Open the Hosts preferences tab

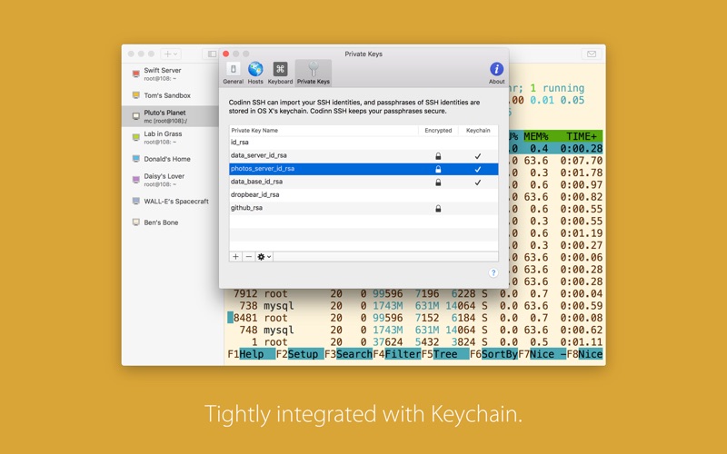point(255,74)
